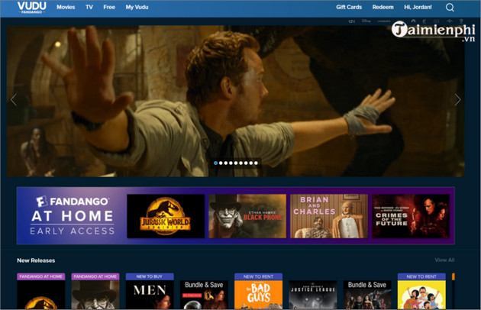Select the fifth carousel dot
Viewport: 481px width, 310px height.
236,163
